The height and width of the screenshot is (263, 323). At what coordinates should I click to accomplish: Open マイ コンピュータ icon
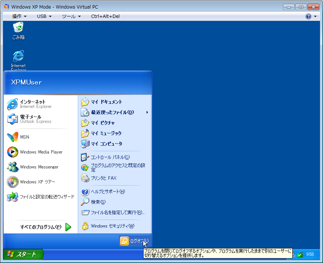click(85, 144)
